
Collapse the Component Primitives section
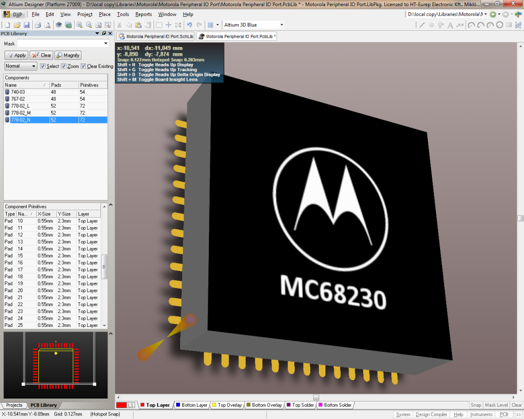(x=111, y=205)
